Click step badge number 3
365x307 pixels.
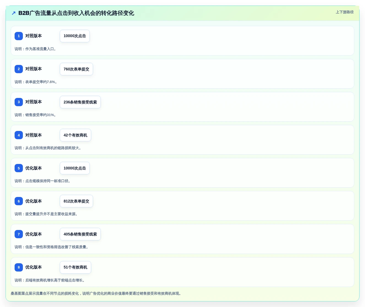19,102
